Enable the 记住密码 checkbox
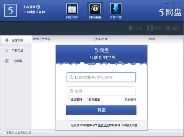This screenshot has height=137, width=184. [68, 100]
